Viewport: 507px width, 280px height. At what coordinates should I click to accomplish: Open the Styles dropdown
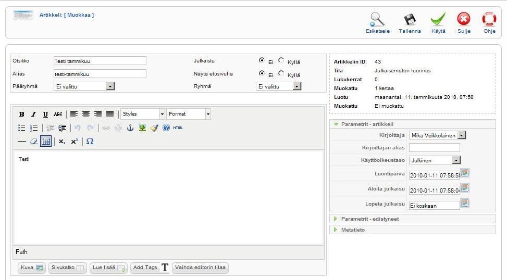click(143, 114)
